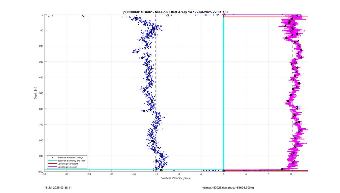The width and height of the screenshot is (340, 193).
Task: Click the '100' depth axis tick label
Action: (x=41, y=30)
